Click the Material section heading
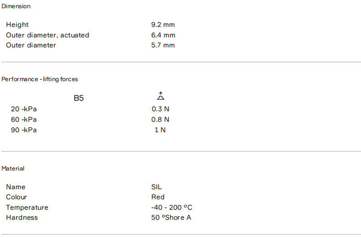 click(13, 169)
